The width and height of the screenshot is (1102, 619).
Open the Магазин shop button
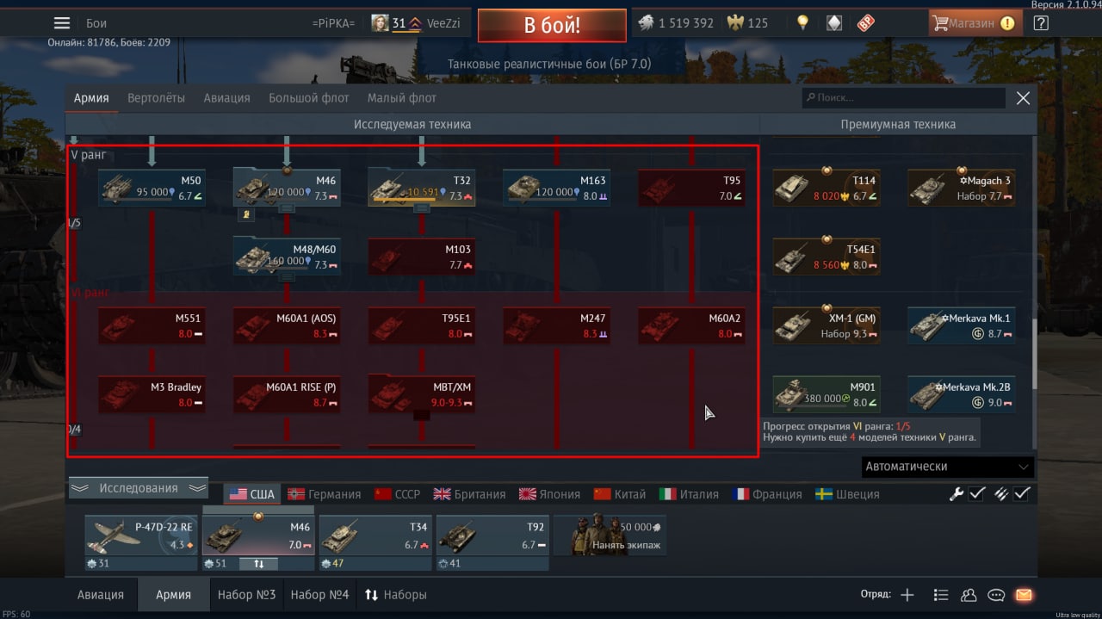[975, 23]
